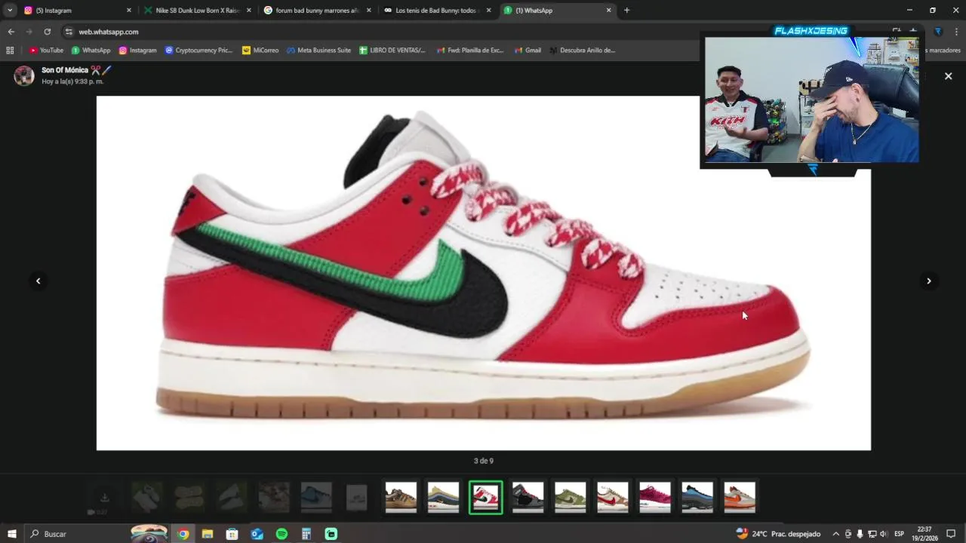Switch to Nike SB Dunk Low tab
The image size is (966, 543).
(x=196, y=11)
